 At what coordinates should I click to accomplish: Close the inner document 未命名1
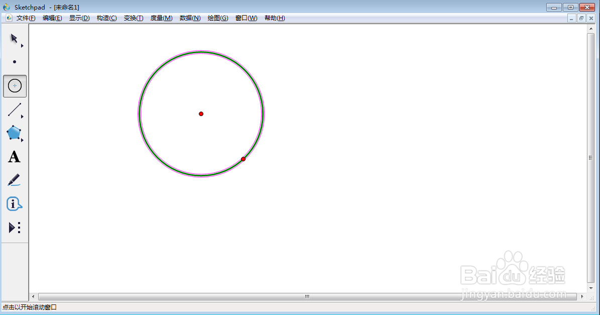(591, 18)
